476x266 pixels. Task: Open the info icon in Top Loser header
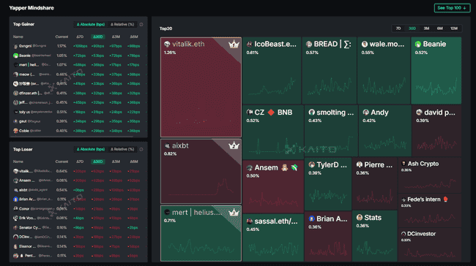141,149
